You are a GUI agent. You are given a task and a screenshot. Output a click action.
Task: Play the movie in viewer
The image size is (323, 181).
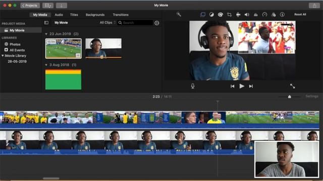[242, 86]
